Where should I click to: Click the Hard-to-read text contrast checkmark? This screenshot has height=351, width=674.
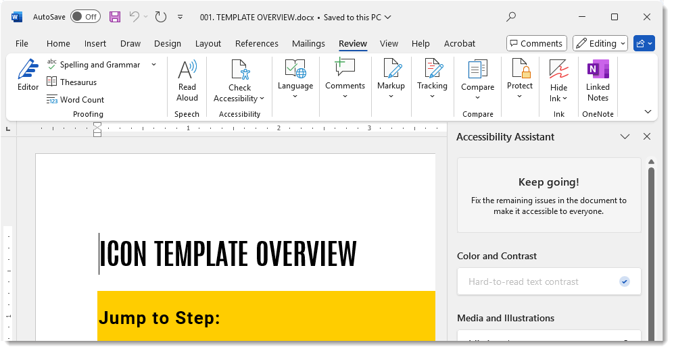pyautogui.click(x=625, y=281)
